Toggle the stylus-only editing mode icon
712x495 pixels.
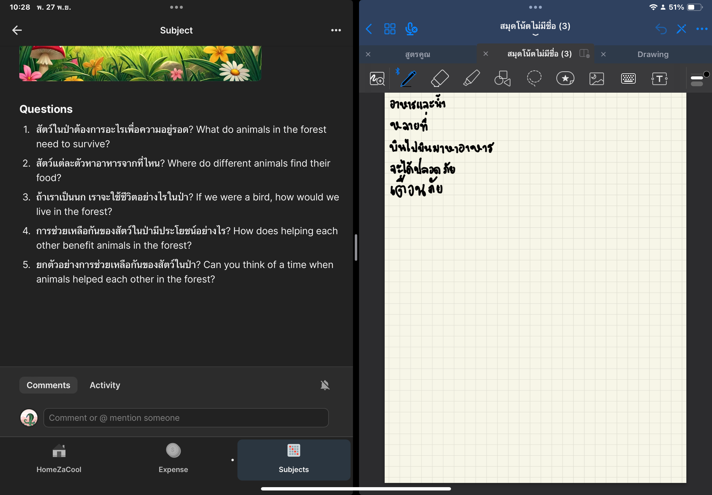[x=681, y=29]
